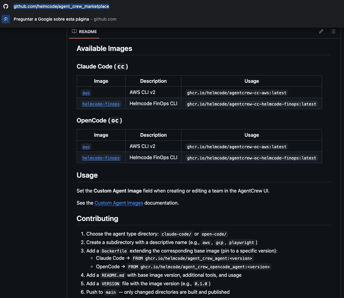Screen dimensions: 344x298
Task: Click the open-code/ inline code
Action: pyautogui.click(x=214, y=234)
